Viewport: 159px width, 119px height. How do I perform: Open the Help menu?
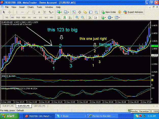58,7
